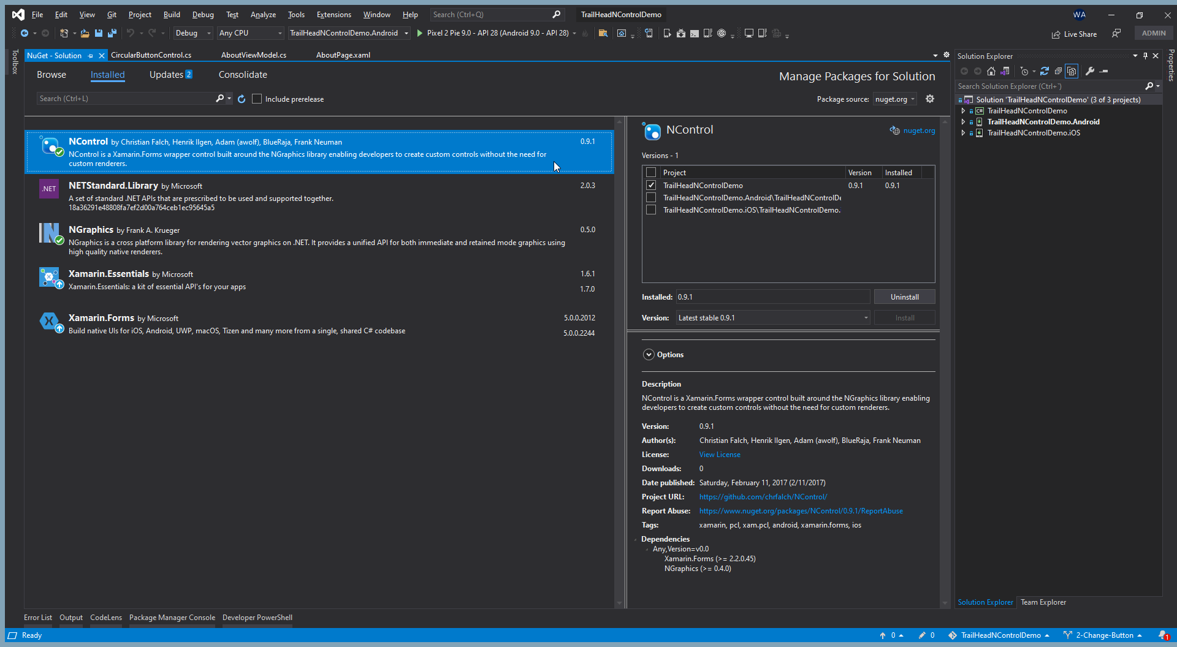This screenshot has width=1177, height=647.
Task: Click the Save All toolbar icon
Action: point(112,33)
